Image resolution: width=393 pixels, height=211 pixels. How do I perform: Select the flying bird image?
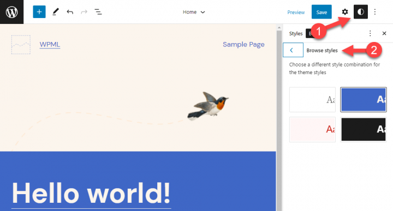coord(208,106)
